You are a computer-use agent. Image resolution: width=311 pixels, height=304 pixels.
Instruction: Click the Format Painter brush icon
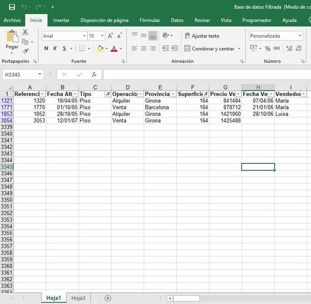(25, 51)
